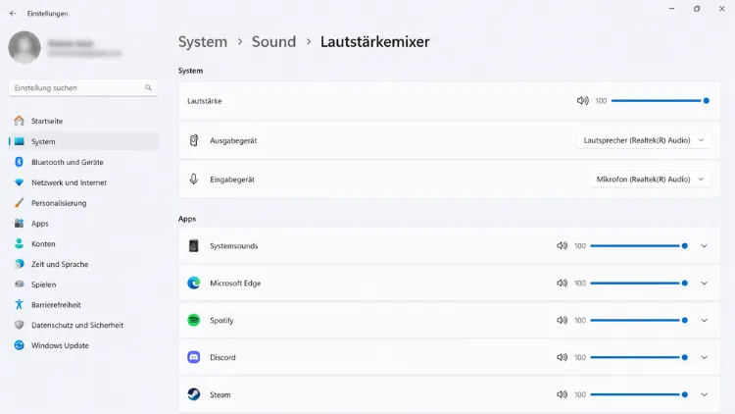Viewport: 735px width, 414px height.
Task: Open the Eingabegerät dropdown
Action: [650, 180]
